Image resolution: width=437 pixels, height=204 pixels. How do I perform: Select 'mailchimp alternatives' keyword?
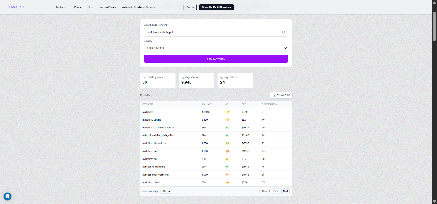pyautogui.click(x=154, y=143)
